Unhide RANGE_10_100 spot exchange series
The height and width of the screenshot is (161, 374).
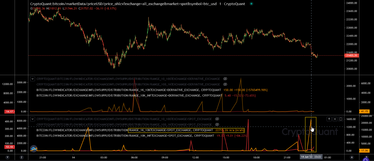pyautogui.click(x=217, y=119)
